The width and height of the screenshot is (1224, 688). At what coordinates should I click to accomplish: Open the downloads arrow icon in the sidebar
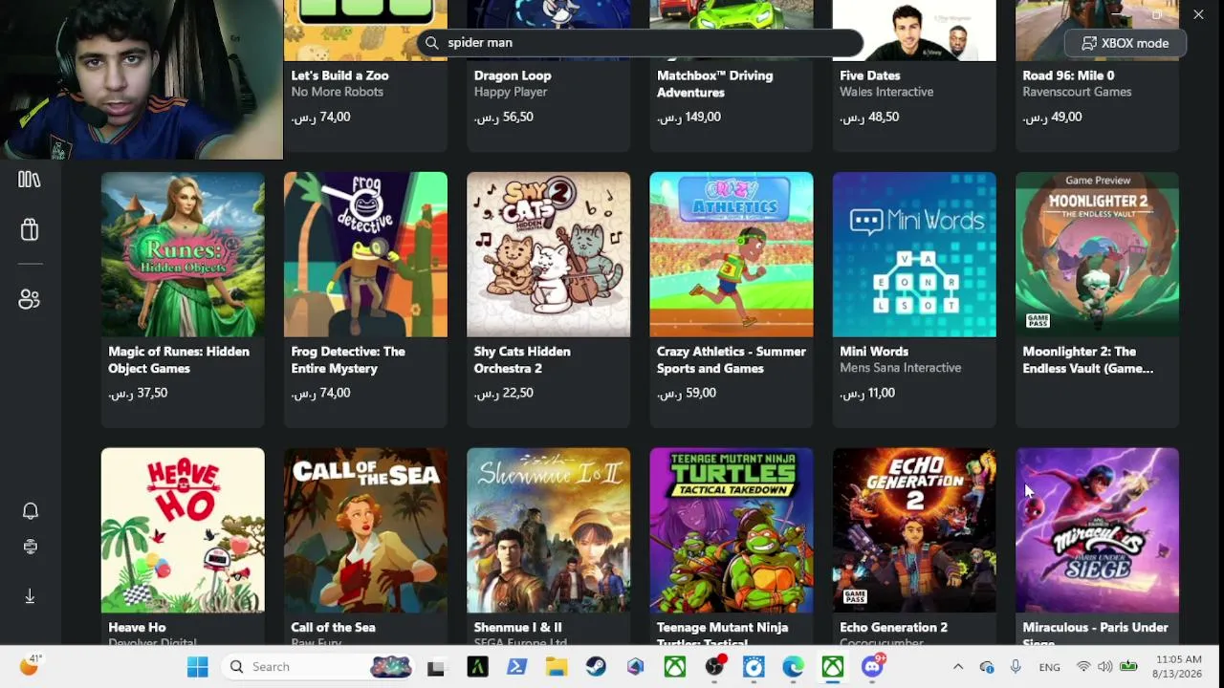coord(30,596)
